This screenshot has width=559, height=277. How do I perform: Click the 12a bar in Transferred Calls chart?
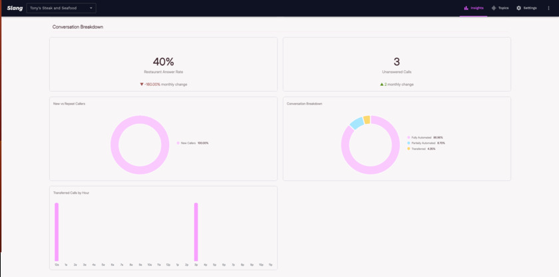57,232
